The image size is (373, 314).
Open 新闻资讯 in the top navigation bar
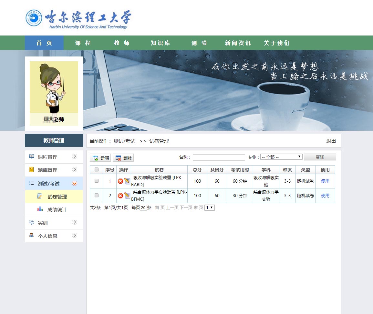238,43
